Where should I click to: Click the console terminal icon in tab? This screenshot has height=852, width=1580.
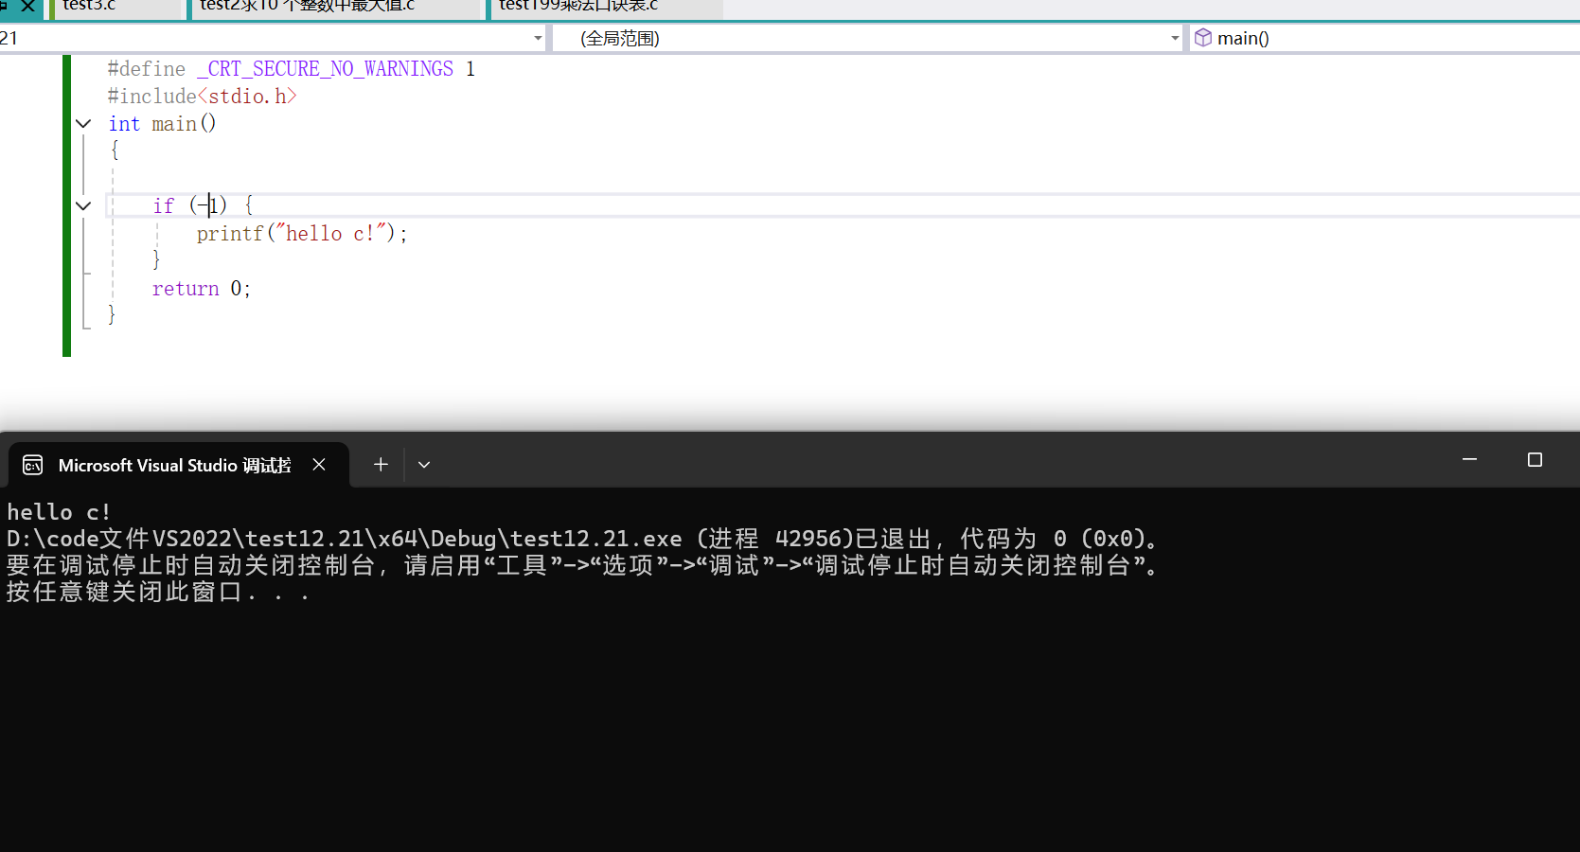pos(33,465)
